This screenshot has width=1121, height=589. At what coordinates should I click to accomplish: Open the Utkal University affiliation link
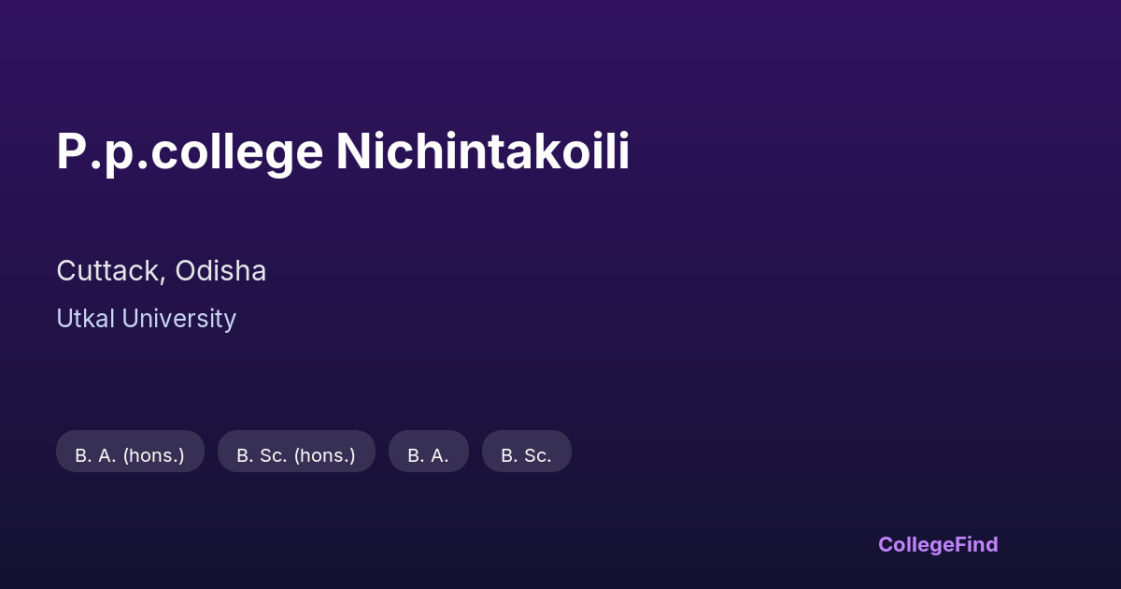[x=146, y=319]
